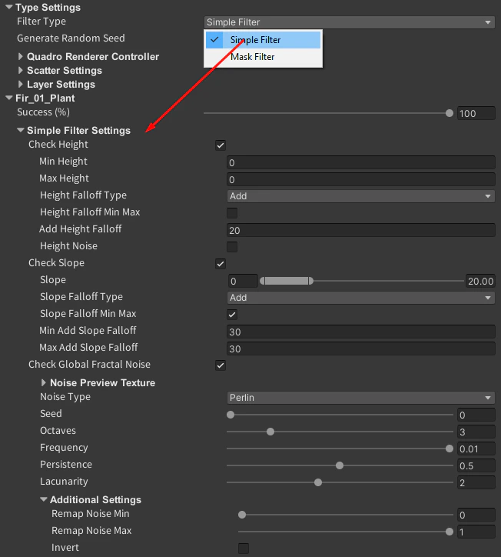501x557 pixels.
Task: Open the Filter Type dropdown
Action: pyautogui.click(x=349, y=22)
